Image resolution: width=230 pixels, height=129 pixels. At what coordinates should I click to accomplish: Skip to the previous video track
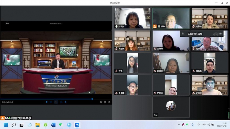pyautogui.click(x=51, y=102)
